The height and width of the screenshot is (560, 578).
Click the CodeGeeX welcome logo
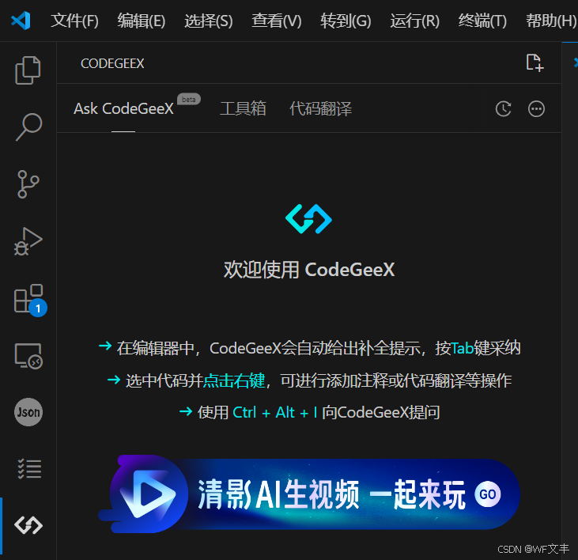(308, 218)
